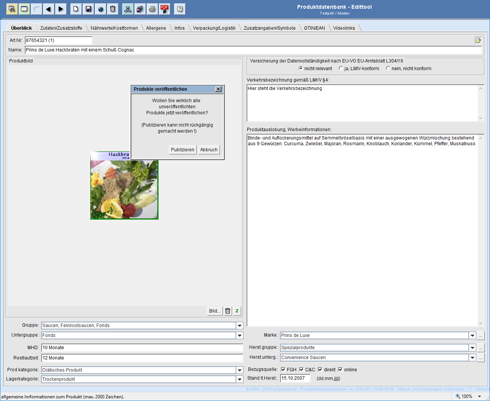Open the product search toolbar icon

[x=12, y=9]
